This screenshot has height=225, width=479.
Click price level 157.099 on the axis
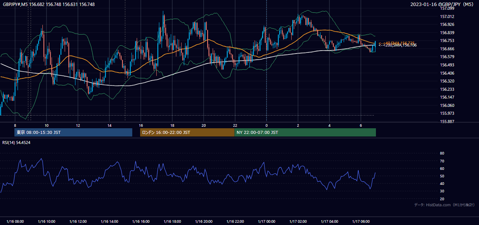447,8
